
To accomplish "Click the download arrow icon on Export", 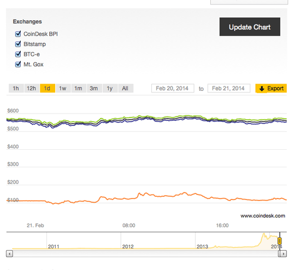I will point(262,89).
